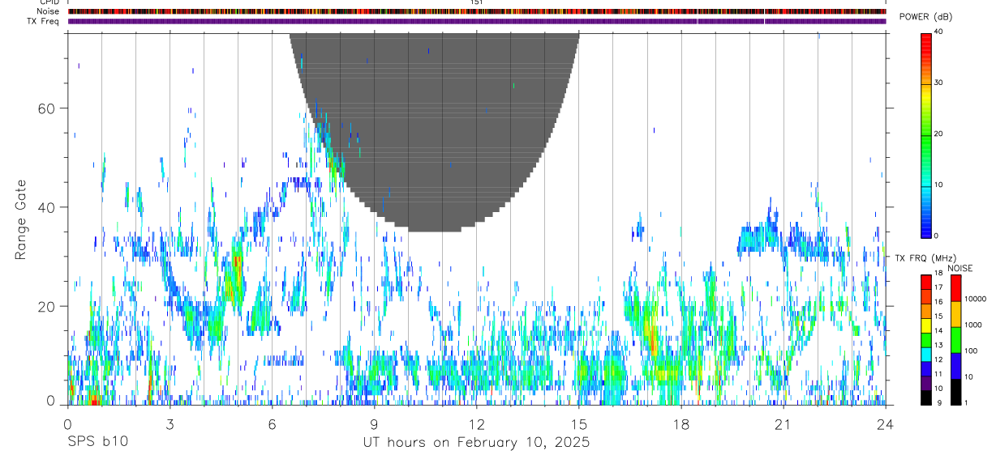Click the SPS b10 label
Viewport: 996px width, 459px height.
[97, 443]
